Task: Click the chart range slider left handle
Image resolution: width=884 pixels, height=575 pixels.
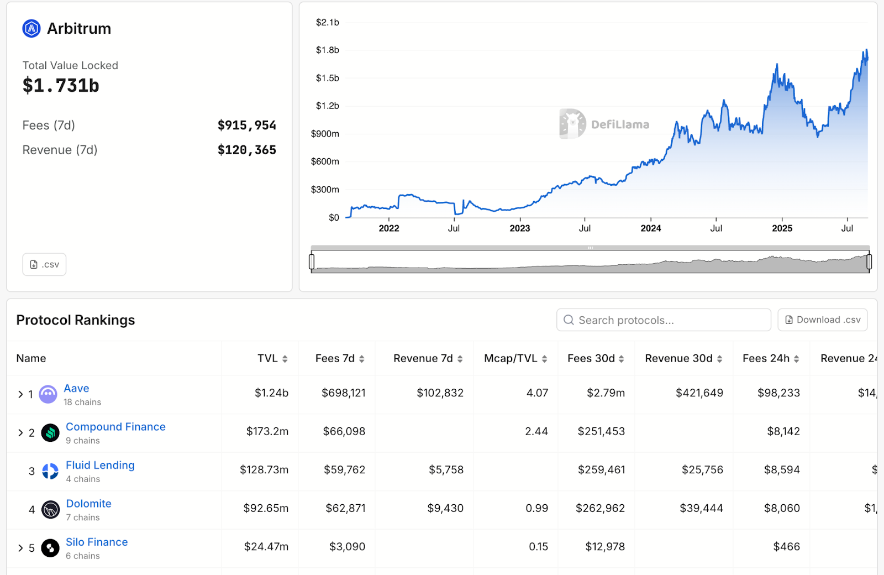Action: (x=312, y=262)
